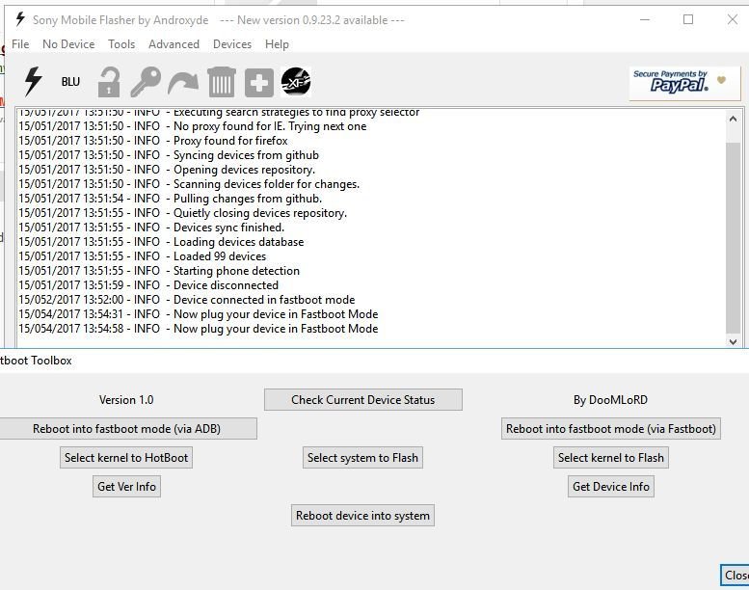749x590 pixels.
Task: Click Select system to Flash
Action: point(362,458)
